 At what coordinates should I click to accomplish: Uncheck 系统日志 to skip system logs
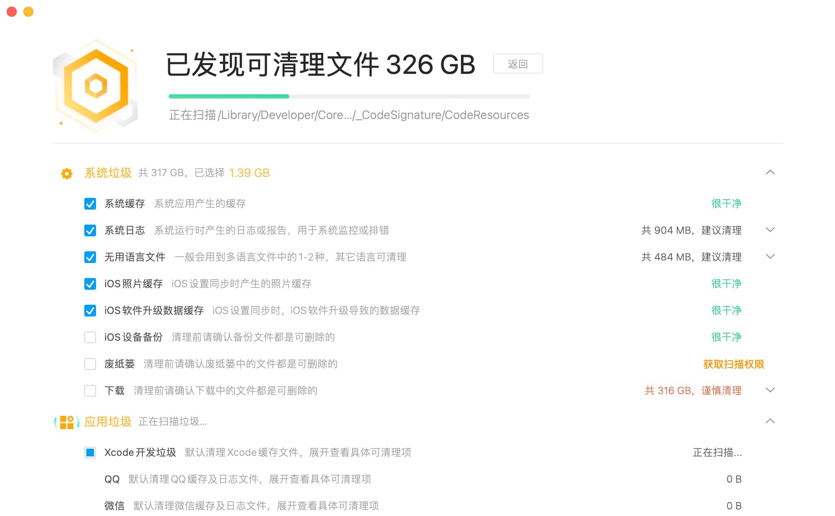point(90,230)
